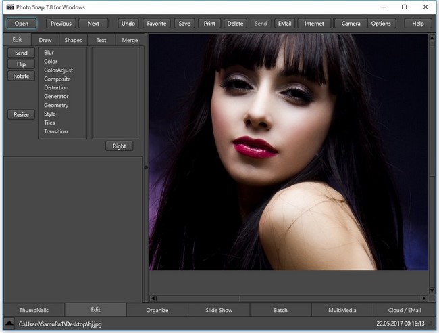Click the horizontal scrollbar left arrow
Viewport: 439px width, 333px height.
[153, 298]
